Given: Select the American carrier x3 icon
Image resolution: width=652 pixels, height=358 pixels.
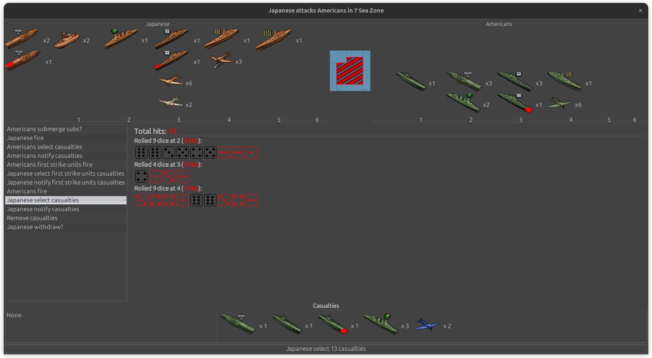Looking at the screenshot, I should [x=465, y=81].
